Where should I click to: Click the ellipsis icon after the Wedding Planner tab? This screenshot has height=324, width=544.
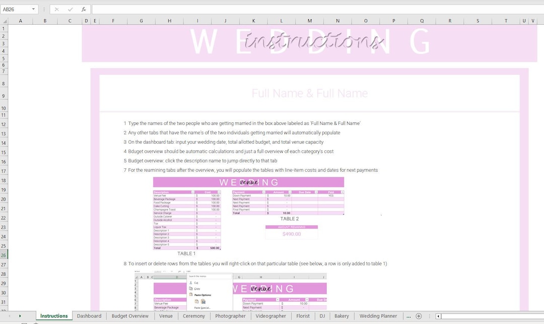[x=409, y=316]
